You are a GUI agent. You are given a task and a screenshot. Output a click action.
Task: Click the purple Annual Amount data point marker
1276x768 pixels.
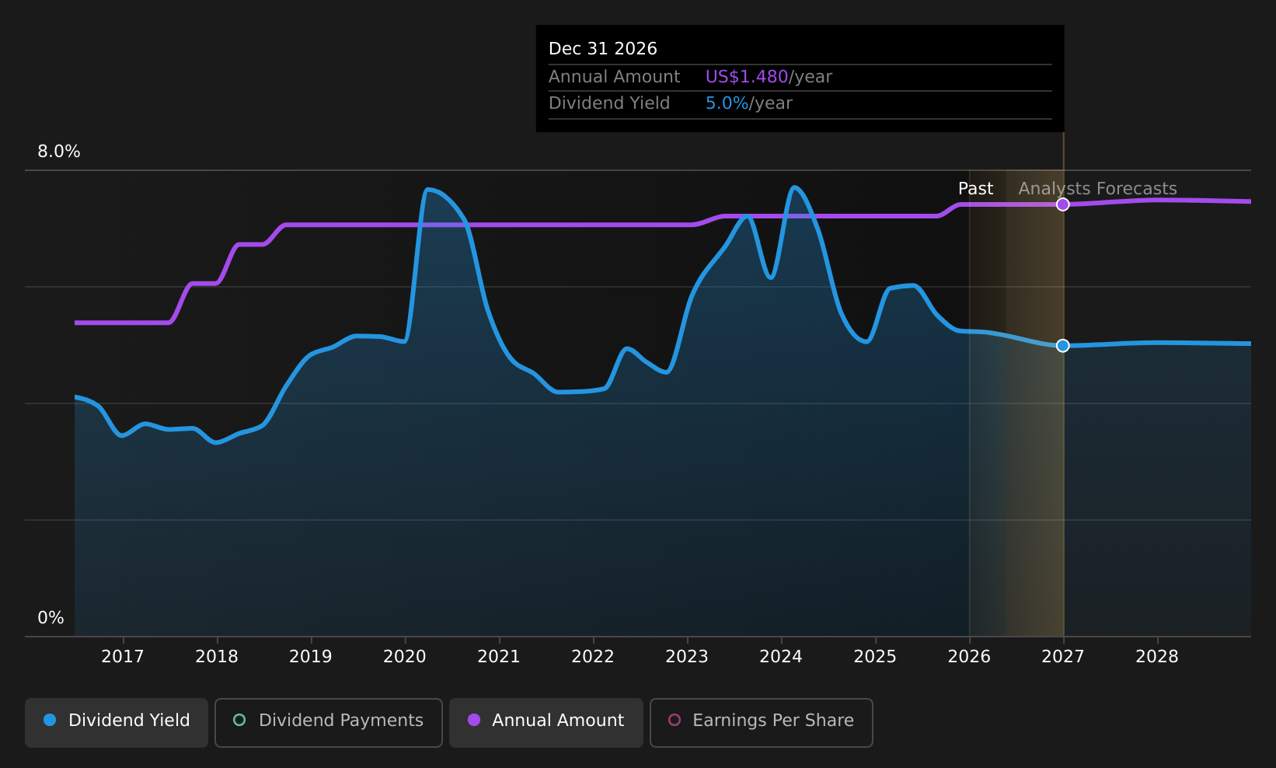point(1062,204)
